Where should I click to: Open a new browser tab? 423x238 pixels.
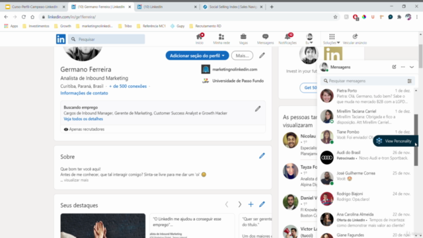pyautogui.click(x=272, y=7)
